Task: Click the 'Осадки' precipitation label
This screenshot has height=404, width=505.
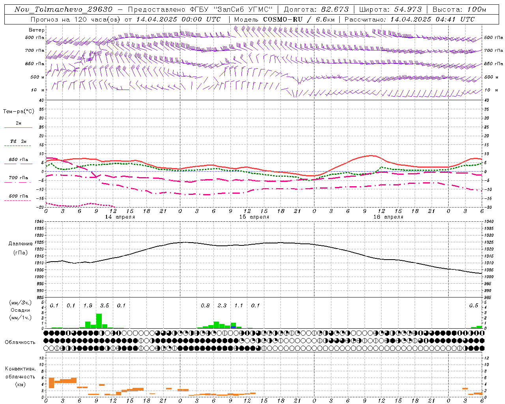Action: (x=20, y=310)
